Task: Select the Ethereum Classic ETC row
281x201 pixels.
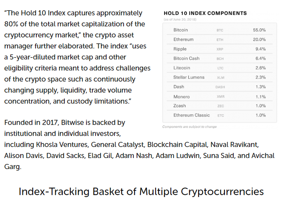Action: tap(219, 115)
